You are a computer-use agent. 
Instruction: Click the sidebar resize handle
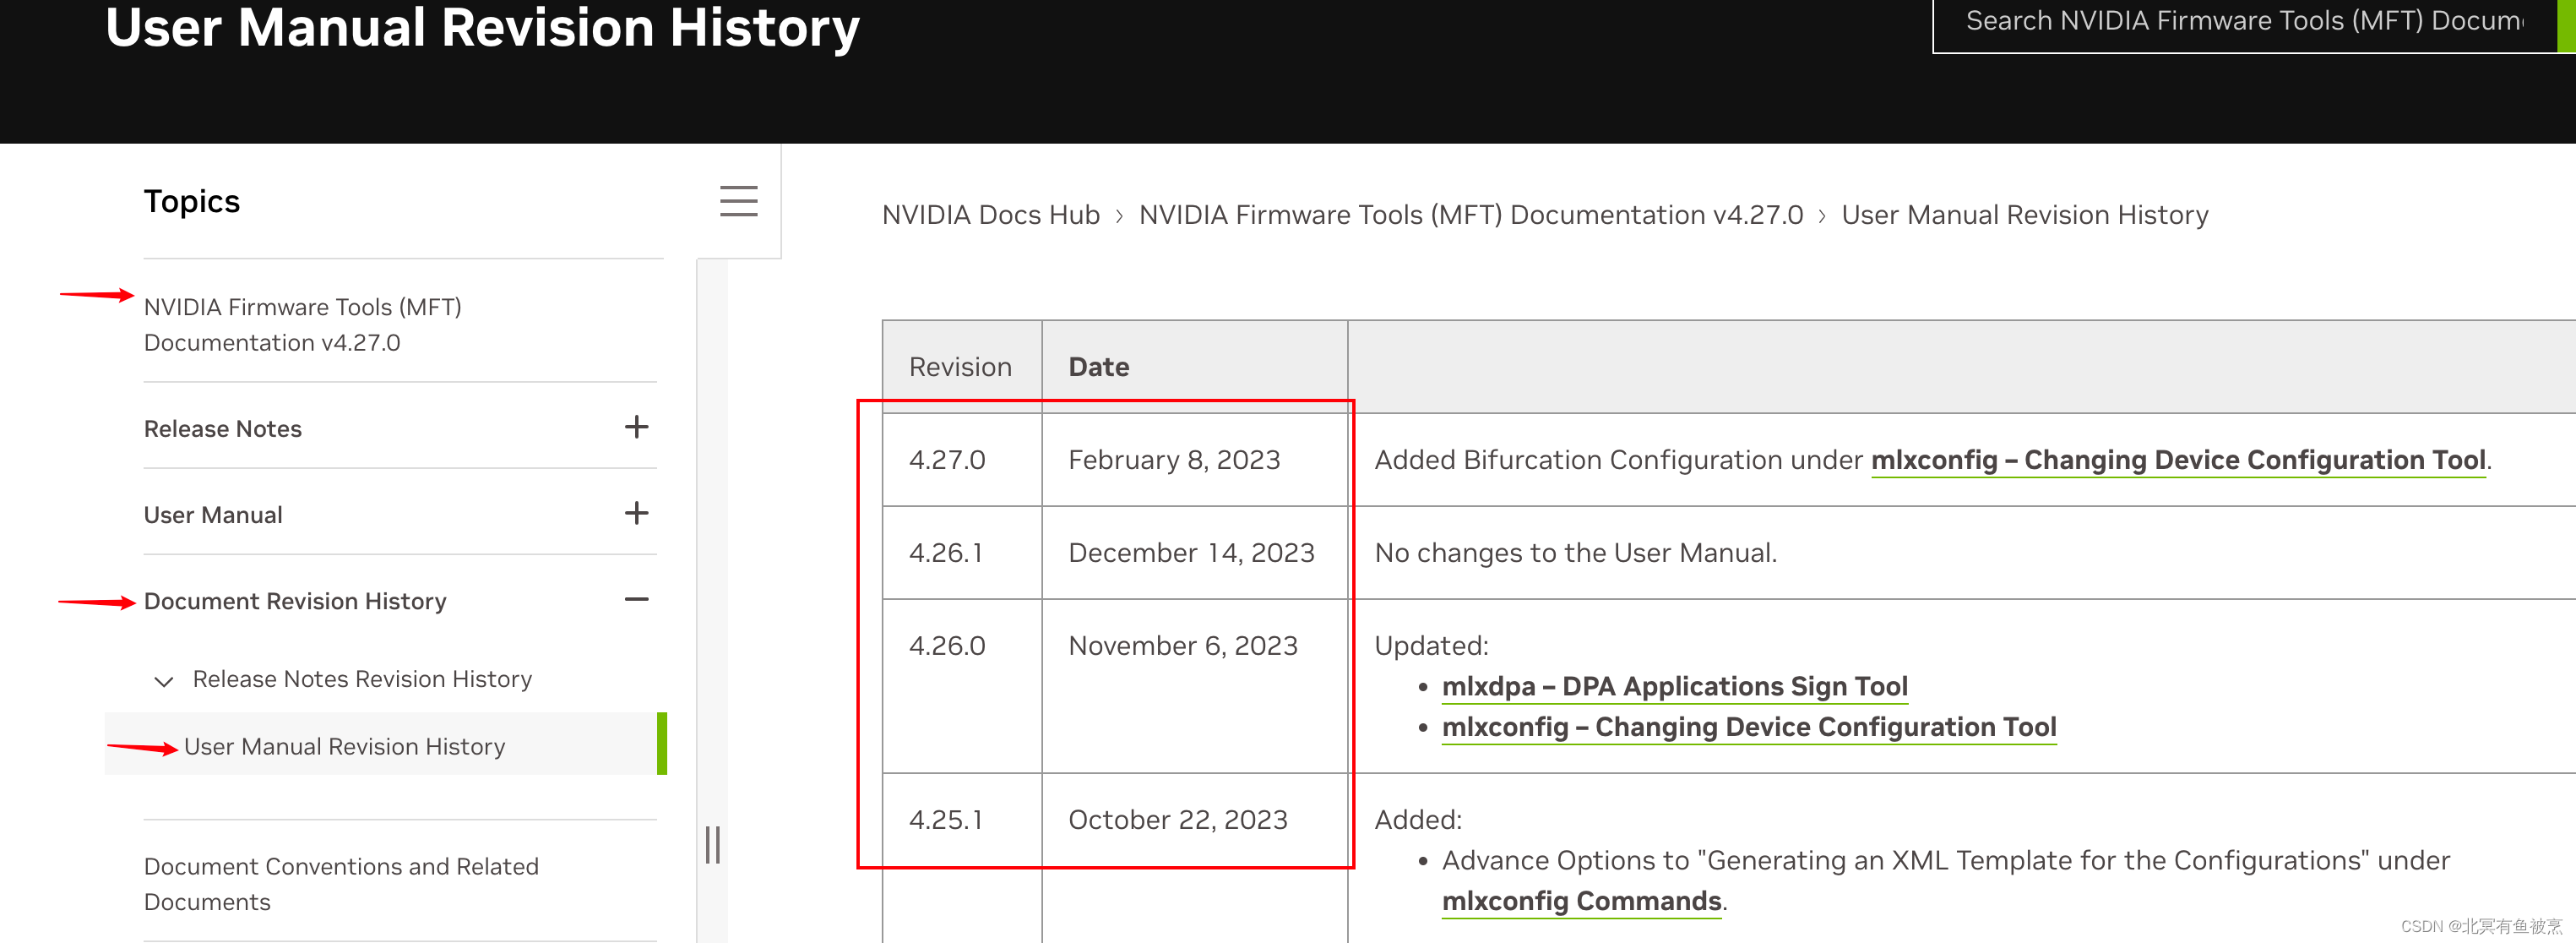(712, 844)
